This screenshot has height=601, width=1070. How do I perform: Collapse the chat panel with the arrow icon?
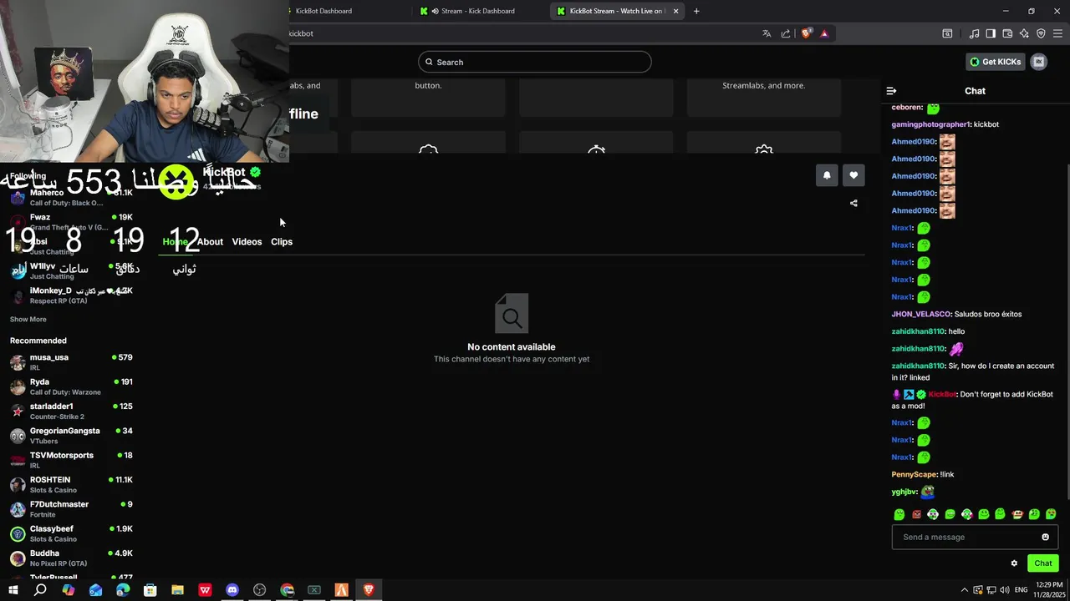tap(891, 91)
